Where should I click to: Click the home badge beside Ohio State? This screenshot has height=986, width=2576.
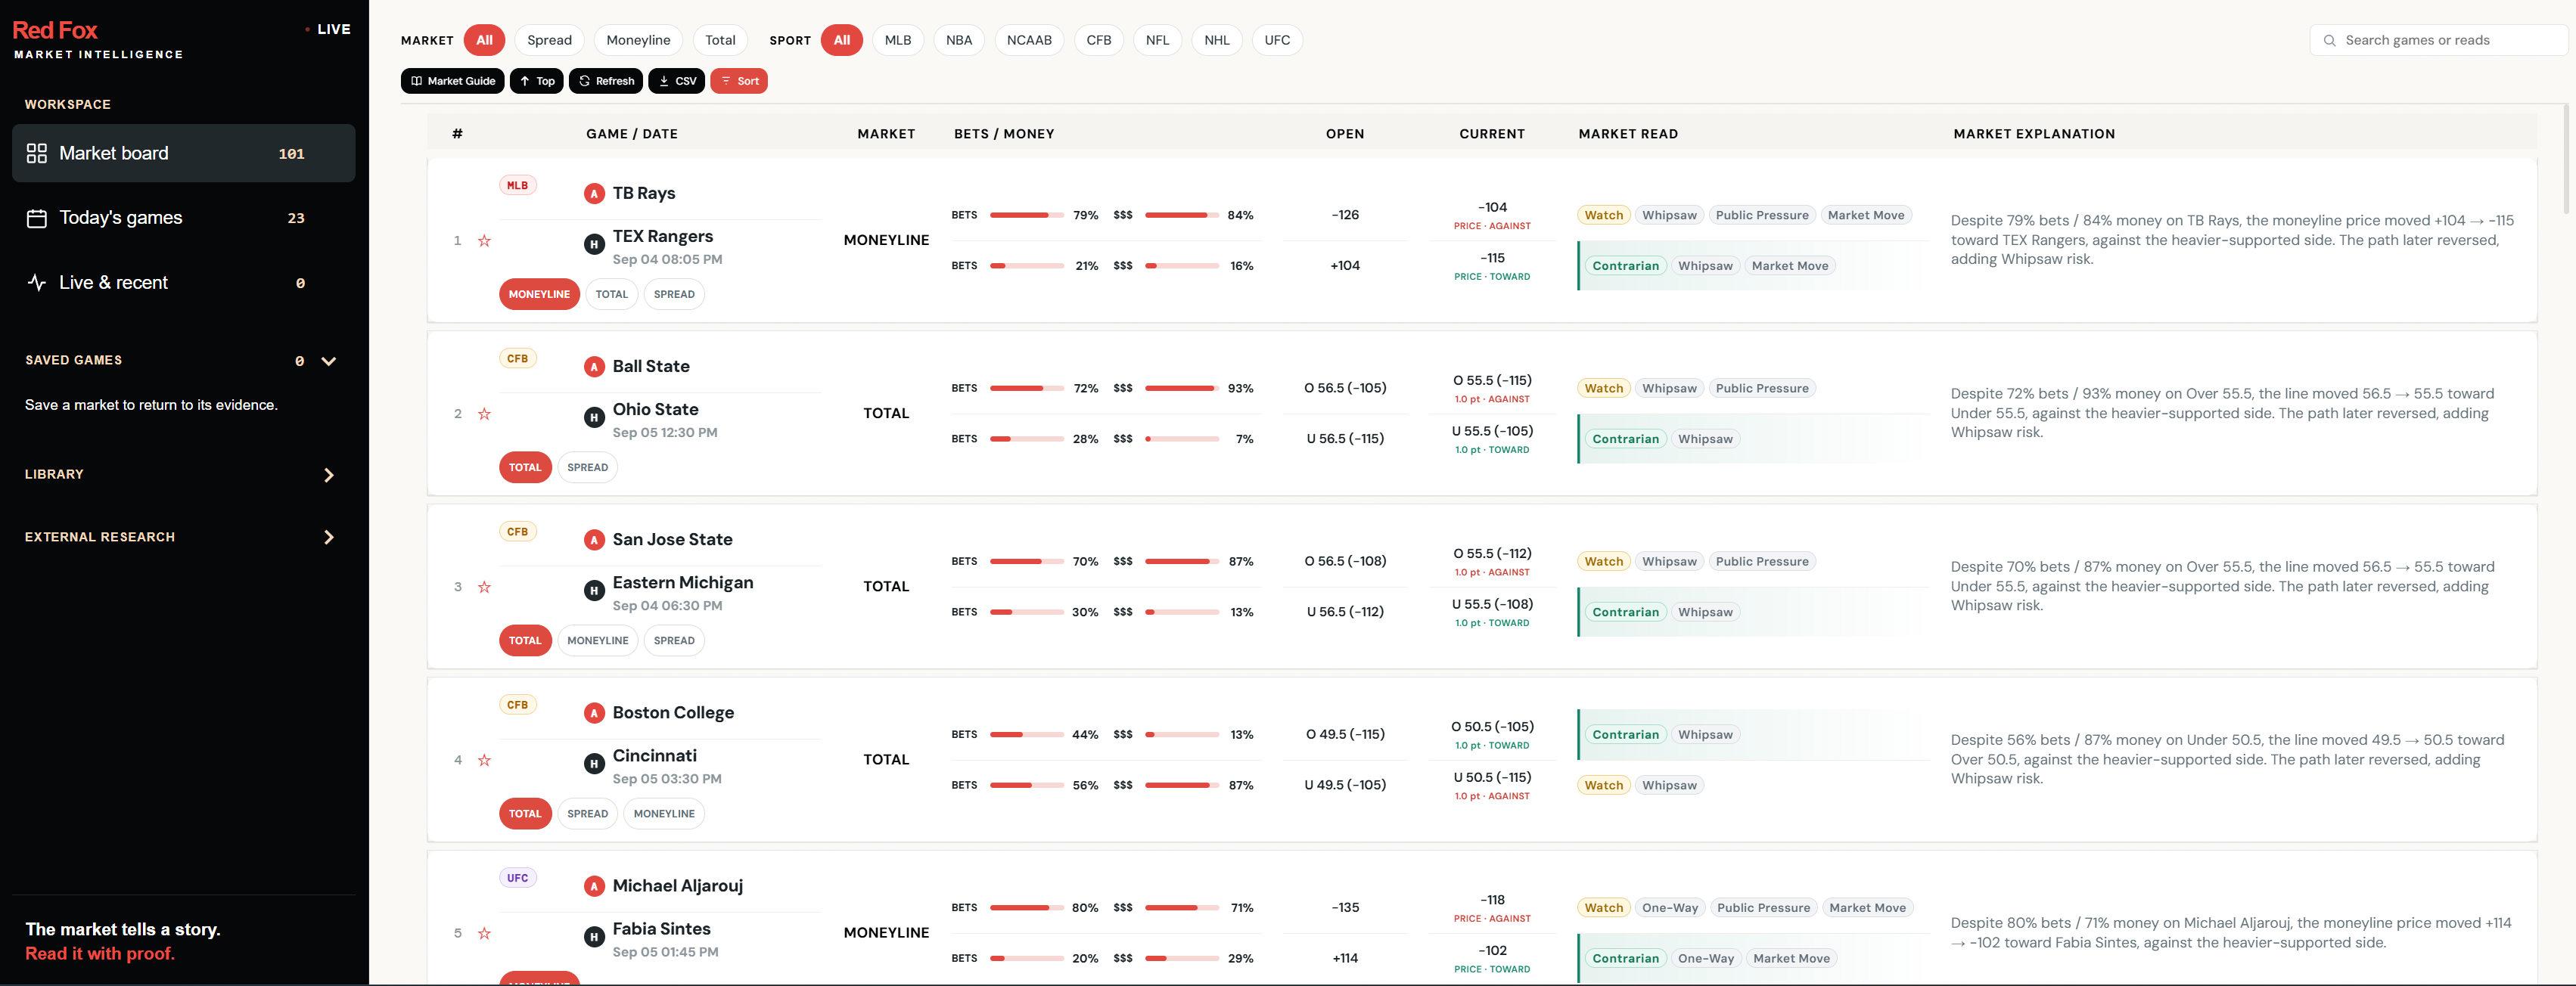coord(594,417)
